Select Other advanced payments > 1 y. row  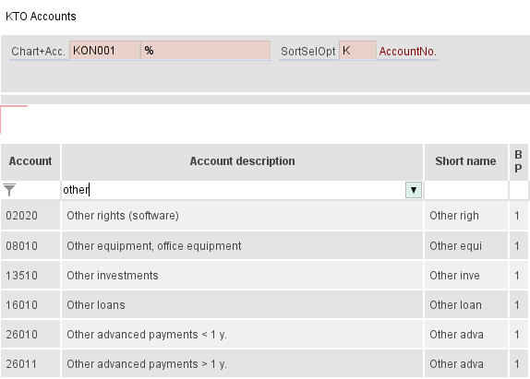[x=264, y=364]
